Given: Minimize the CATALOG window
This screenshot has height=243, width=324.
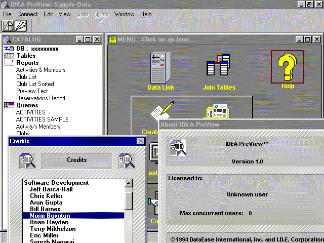Looking at the screenshot, I should coord(80,39).
